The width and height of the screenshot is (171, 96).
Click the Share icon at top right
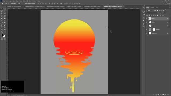point(169,3)
